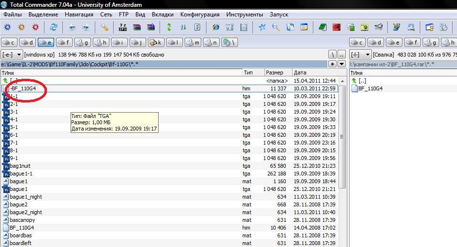Go back with the left arrow icon

[x=72, y=28]
